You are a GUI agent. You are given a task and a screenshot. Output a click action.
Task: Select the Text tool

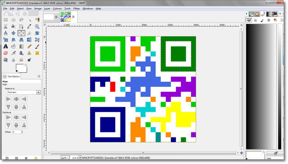(x=6, y=46)
